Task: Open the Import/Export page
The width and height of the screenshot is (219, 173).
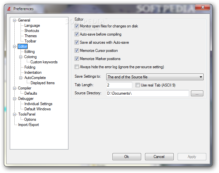Action: (28, 125)
